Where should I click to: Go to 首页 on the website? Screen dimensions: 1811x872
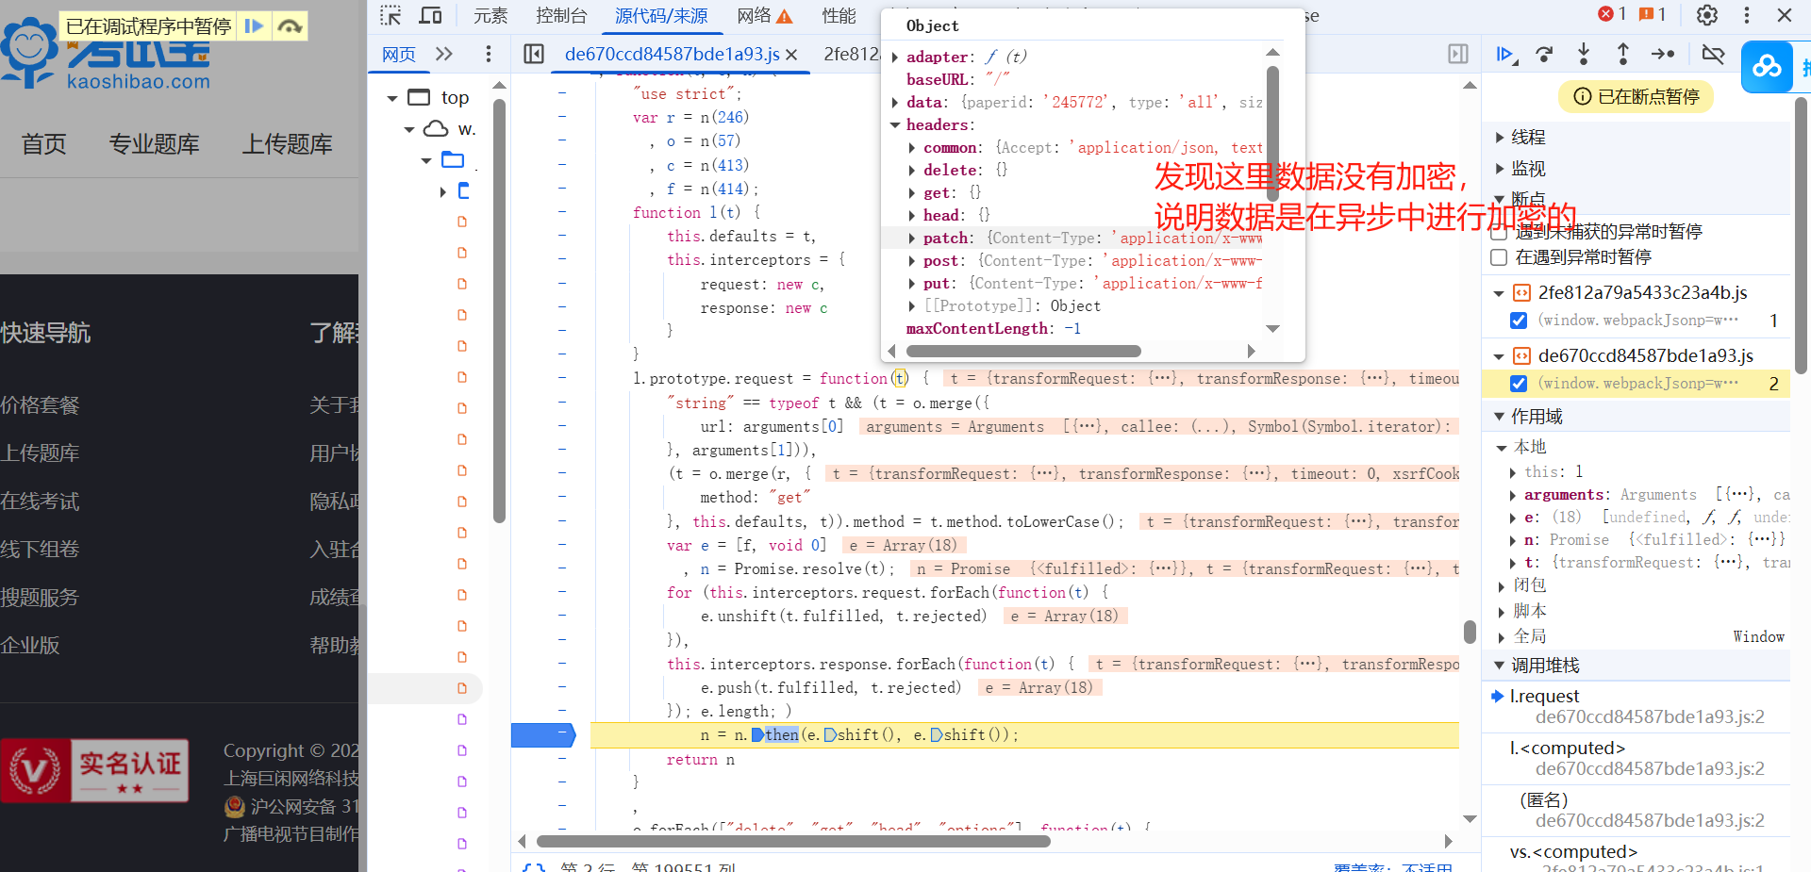click(44, 144)
